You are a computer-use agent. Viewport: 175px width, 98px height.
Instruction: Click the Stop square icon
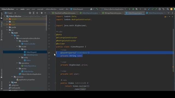tap(140, 9)
